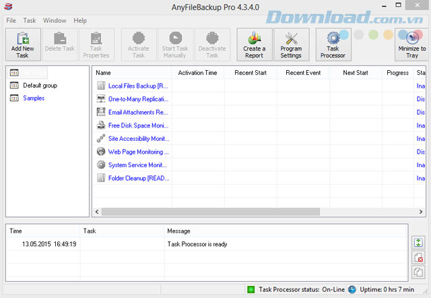
Task: Click the Samples group calendar icon
Action: click(14, 98)
